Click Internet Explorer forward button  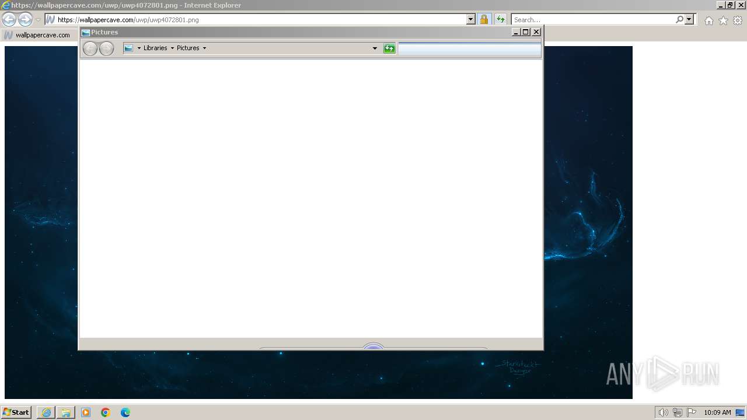click(x=25, y=19)
